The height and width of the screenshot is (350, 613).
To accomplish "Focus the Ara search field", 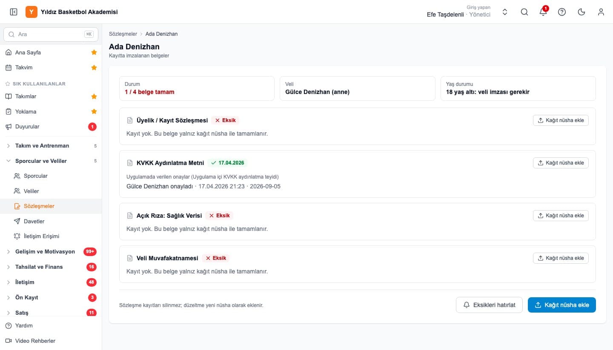I will (51, 34).
